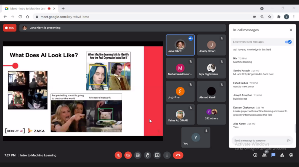Click the address bar meet.google.com URL
The image size is (299, 167).
pos(65,17)
